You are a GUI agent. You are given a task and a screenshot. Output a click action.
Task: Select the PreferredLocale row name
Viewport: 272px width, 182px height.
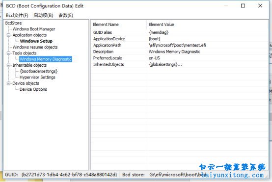(x=108, y=58)
